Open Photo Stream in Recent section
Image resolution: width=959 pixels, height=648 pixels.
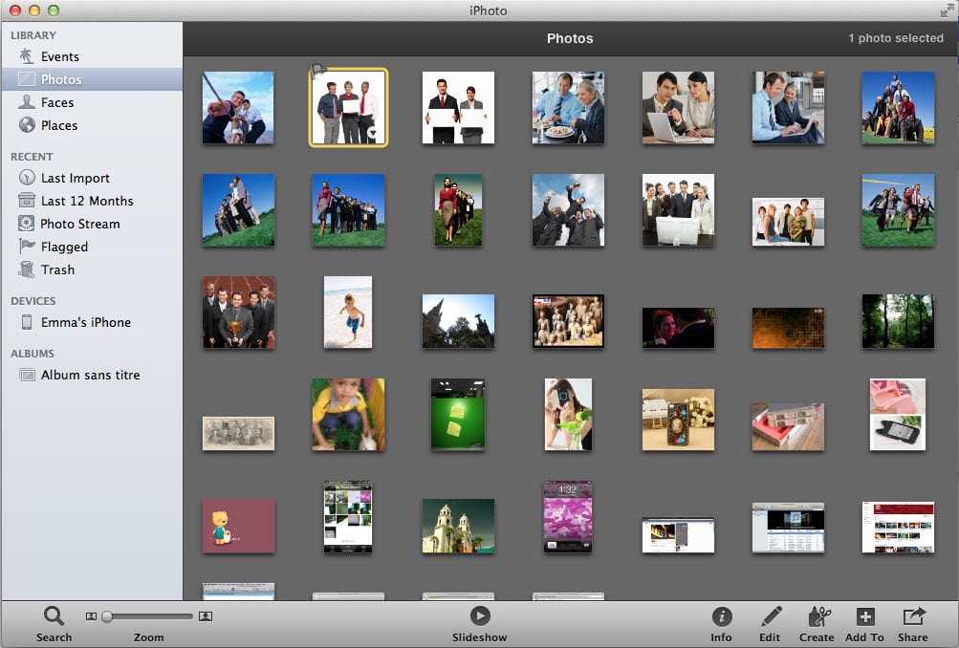point(79,224)
